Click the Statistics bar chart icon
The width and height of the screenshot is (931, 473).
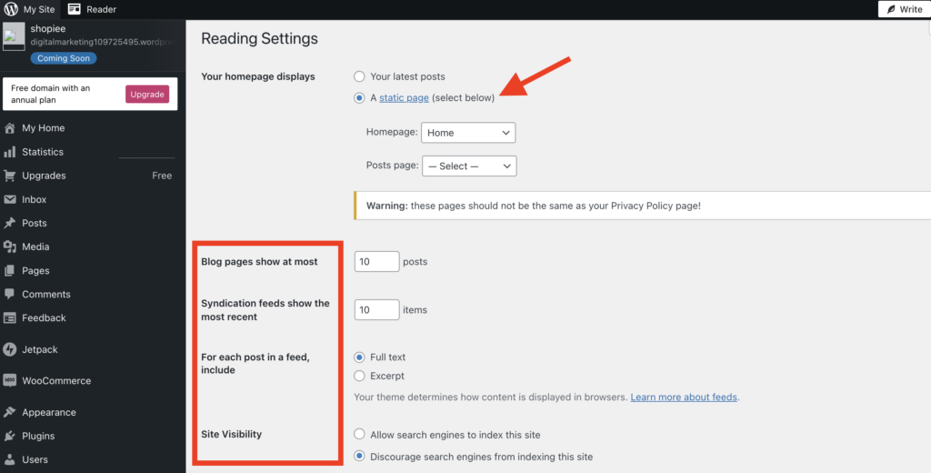[10, 152]
